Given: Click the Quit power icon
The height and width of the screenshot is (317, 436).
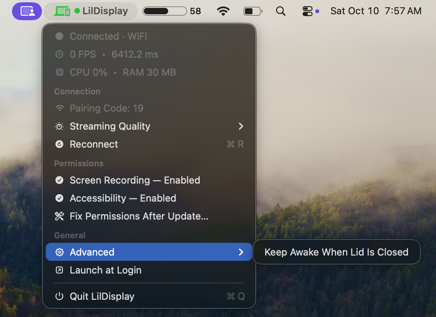Looking at the screenshot, I should coord(59,296).
